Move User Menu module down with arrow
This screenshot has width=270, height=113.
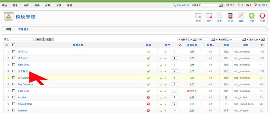(165, 91)
